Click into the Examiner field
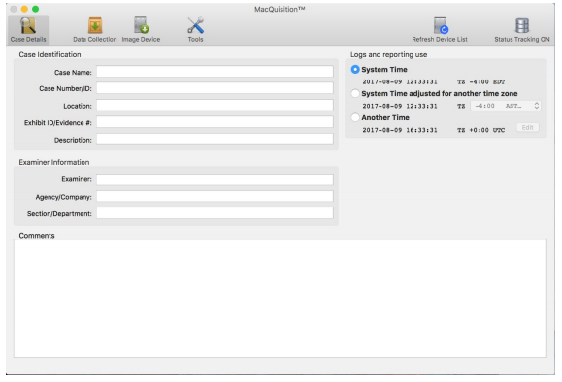The image size is (562, 382). 215,179
